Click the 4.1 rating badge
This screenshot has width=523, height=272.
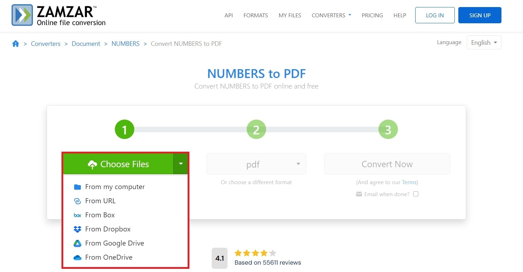219,258
